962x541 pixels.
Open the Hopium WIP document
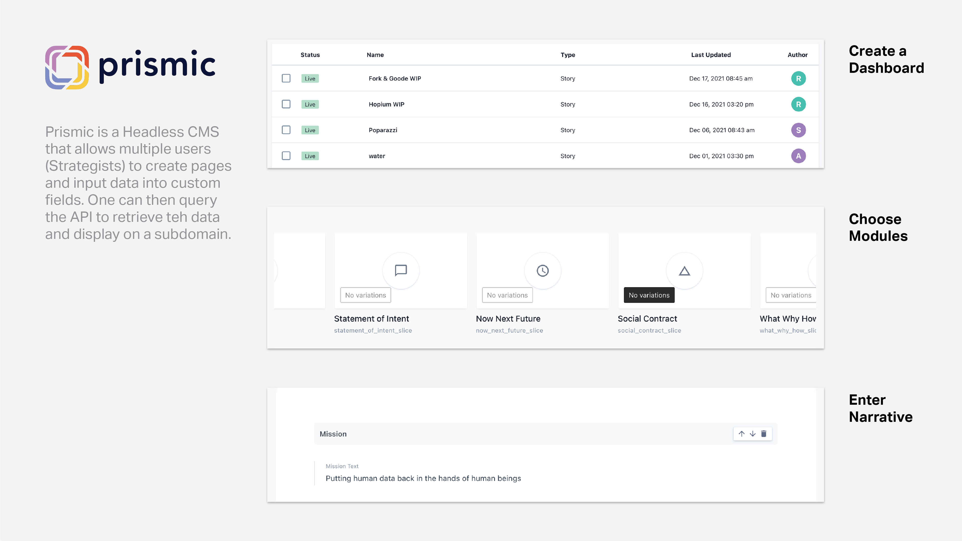(x=387, y=104)
